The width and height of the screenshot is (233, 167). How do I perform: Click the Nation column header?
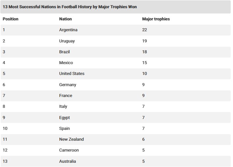65,19
